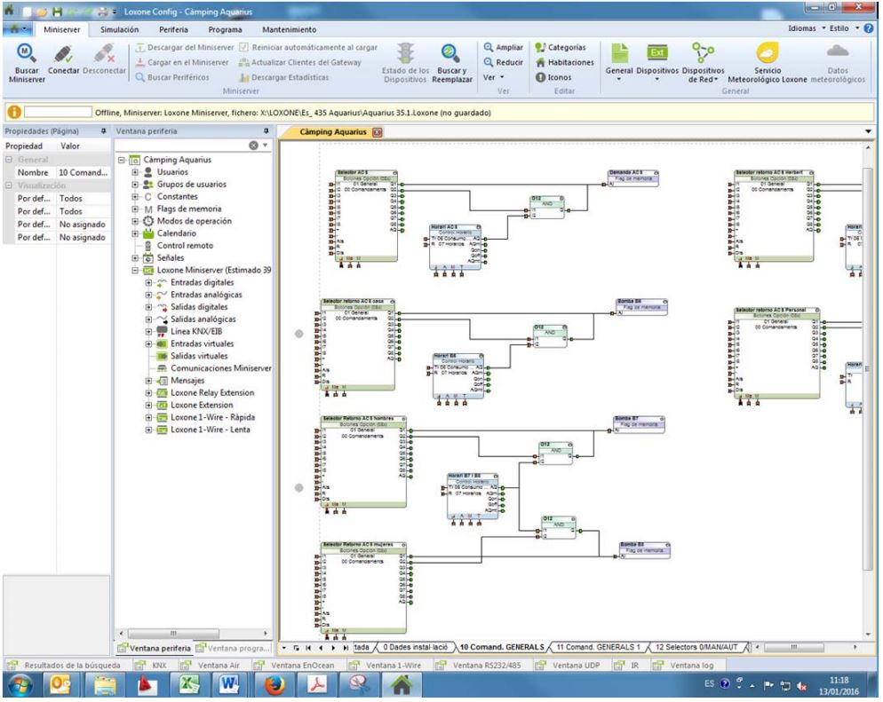Open the Idiomas dropdown
This screenshot has height=702, width=883.
pyautogui.click(x=807, y=28)
